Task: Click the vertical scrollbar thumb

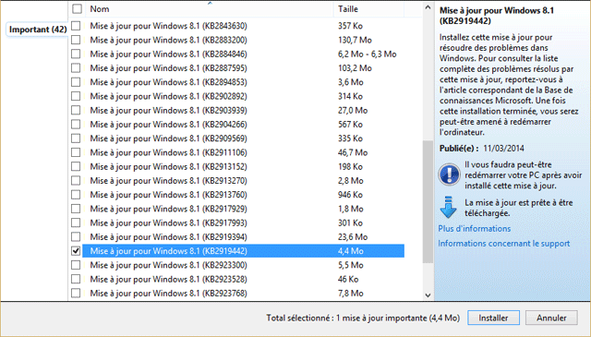Action: (x=428, y=201)
